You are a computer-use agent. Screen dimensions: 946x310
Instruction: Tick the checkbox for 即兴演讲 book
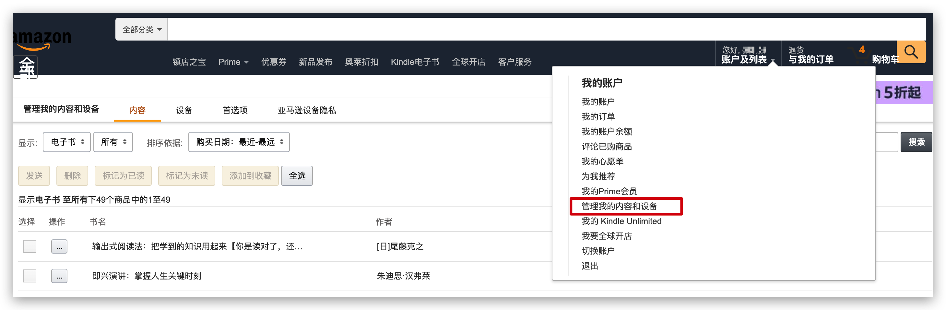click(x=30, y=276)
